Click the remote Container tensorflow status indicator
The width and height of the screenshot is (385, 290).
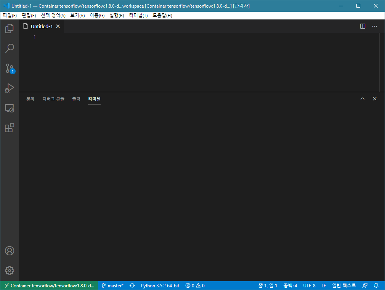point(49,285)
